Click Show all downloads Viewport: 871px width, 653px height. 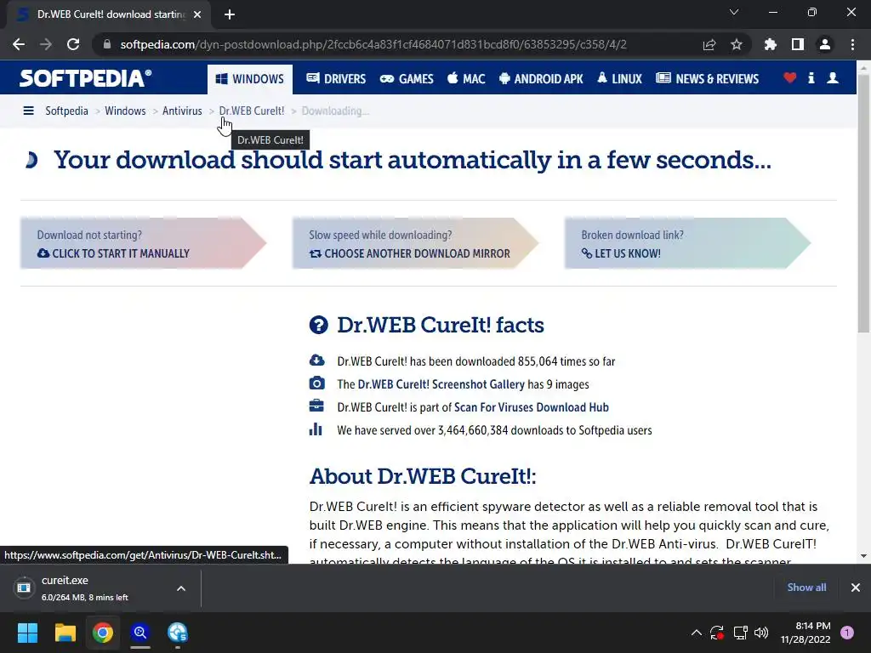(x=806, y=588)
